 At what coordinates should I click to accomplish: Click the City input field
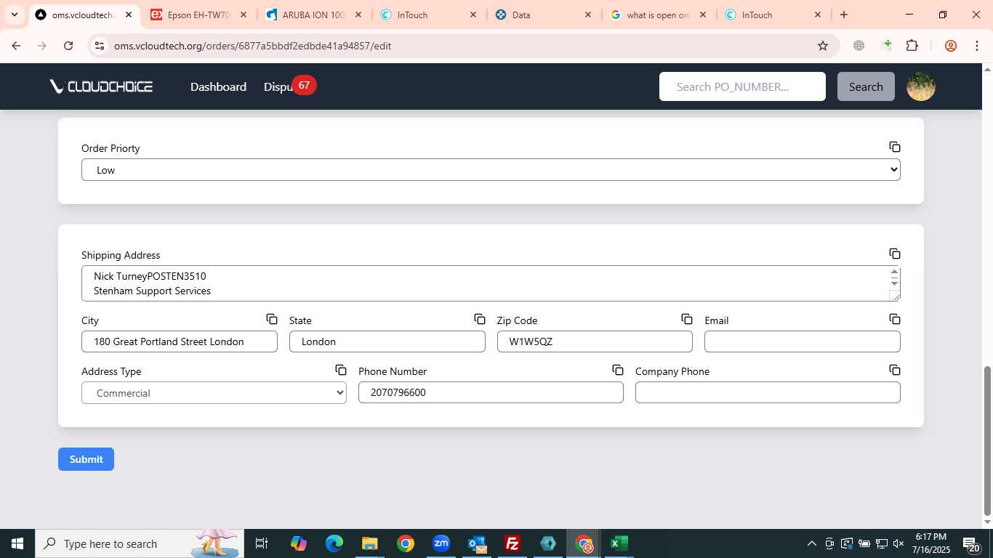point(179,341)
